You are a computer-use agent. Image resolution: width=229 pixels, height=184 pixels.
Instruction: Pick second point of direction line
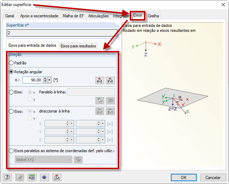coord(110,111)
